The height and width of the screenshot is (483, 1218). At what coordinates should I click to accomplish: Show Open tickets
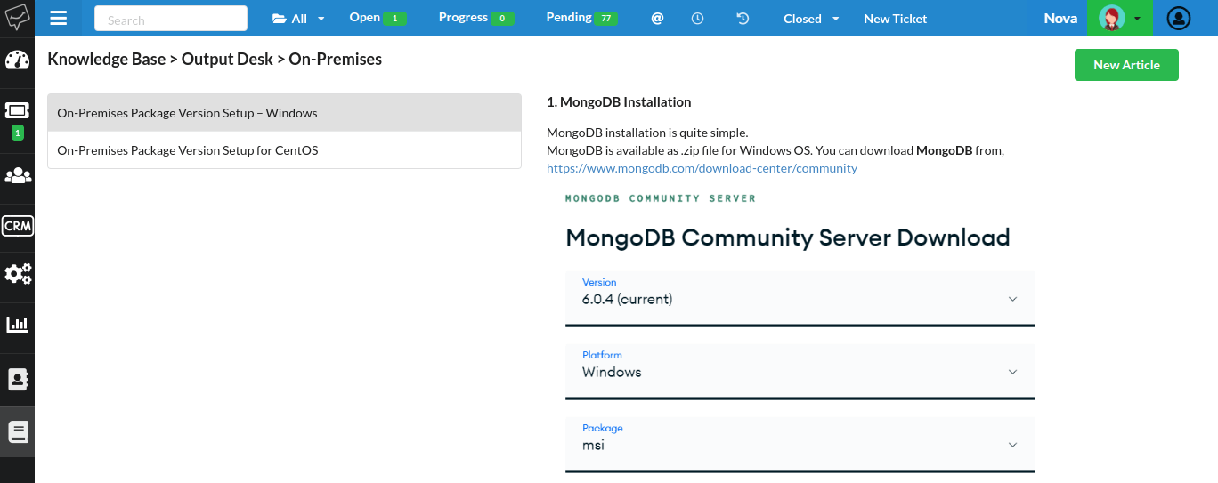(378, 18)
